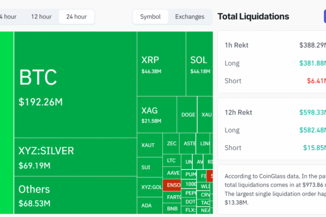The height and width of the screenshot is (217, 326).
Task: Click the LTC tile
Action: pos(172,161)
